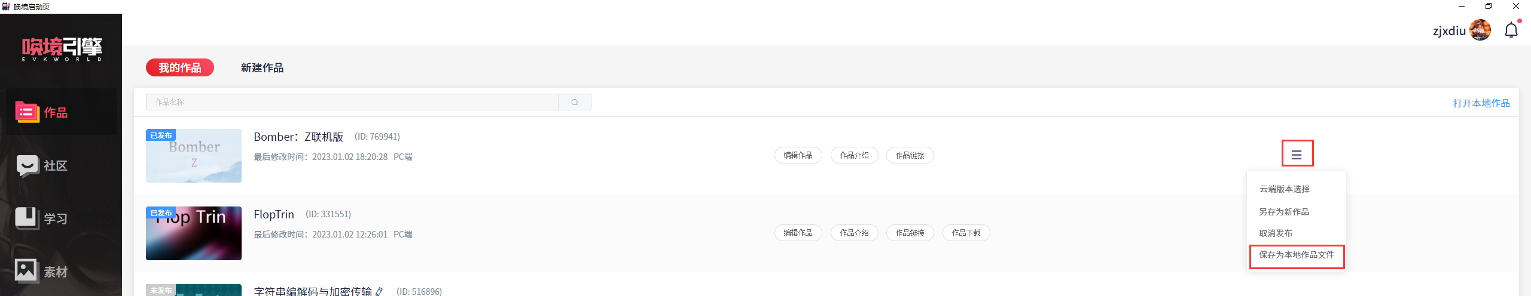1531x296 pixels.
Task: Click the zjxdiu user avatar
Action: coord(1480,30)
